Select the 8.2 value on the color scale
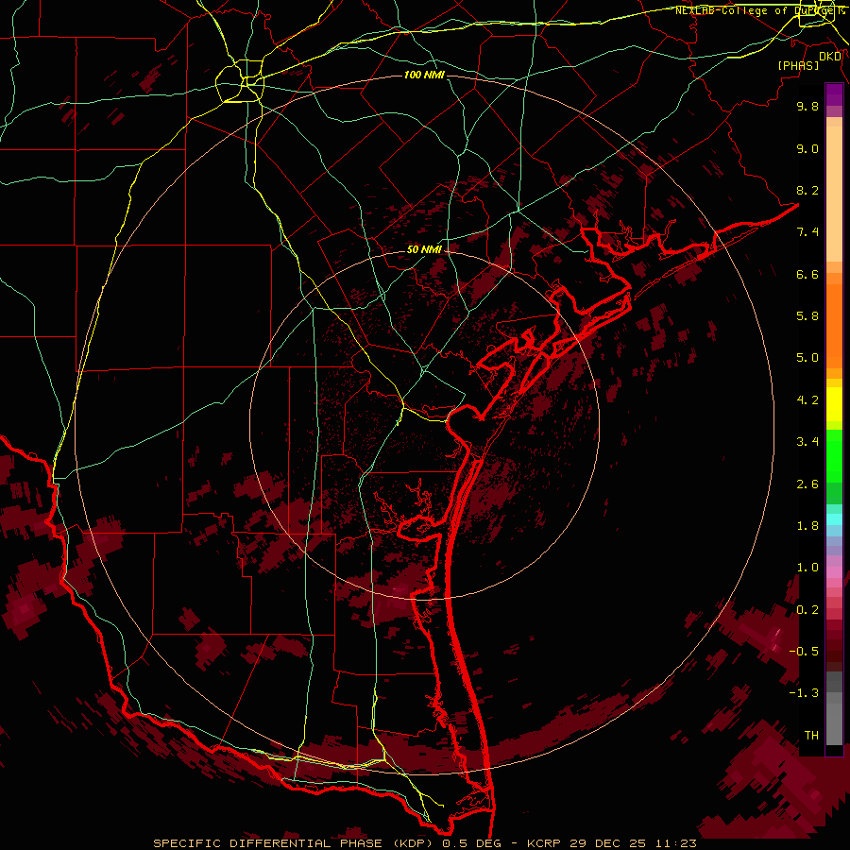The image size is (850, 850). [x=807, y=190]
